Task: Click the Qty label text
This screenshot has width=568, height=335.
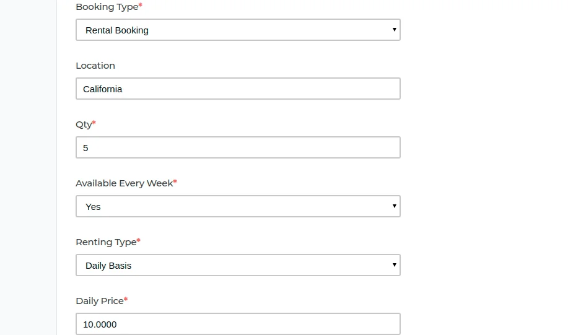Action: pyautogui.click(x=84, y=124)
